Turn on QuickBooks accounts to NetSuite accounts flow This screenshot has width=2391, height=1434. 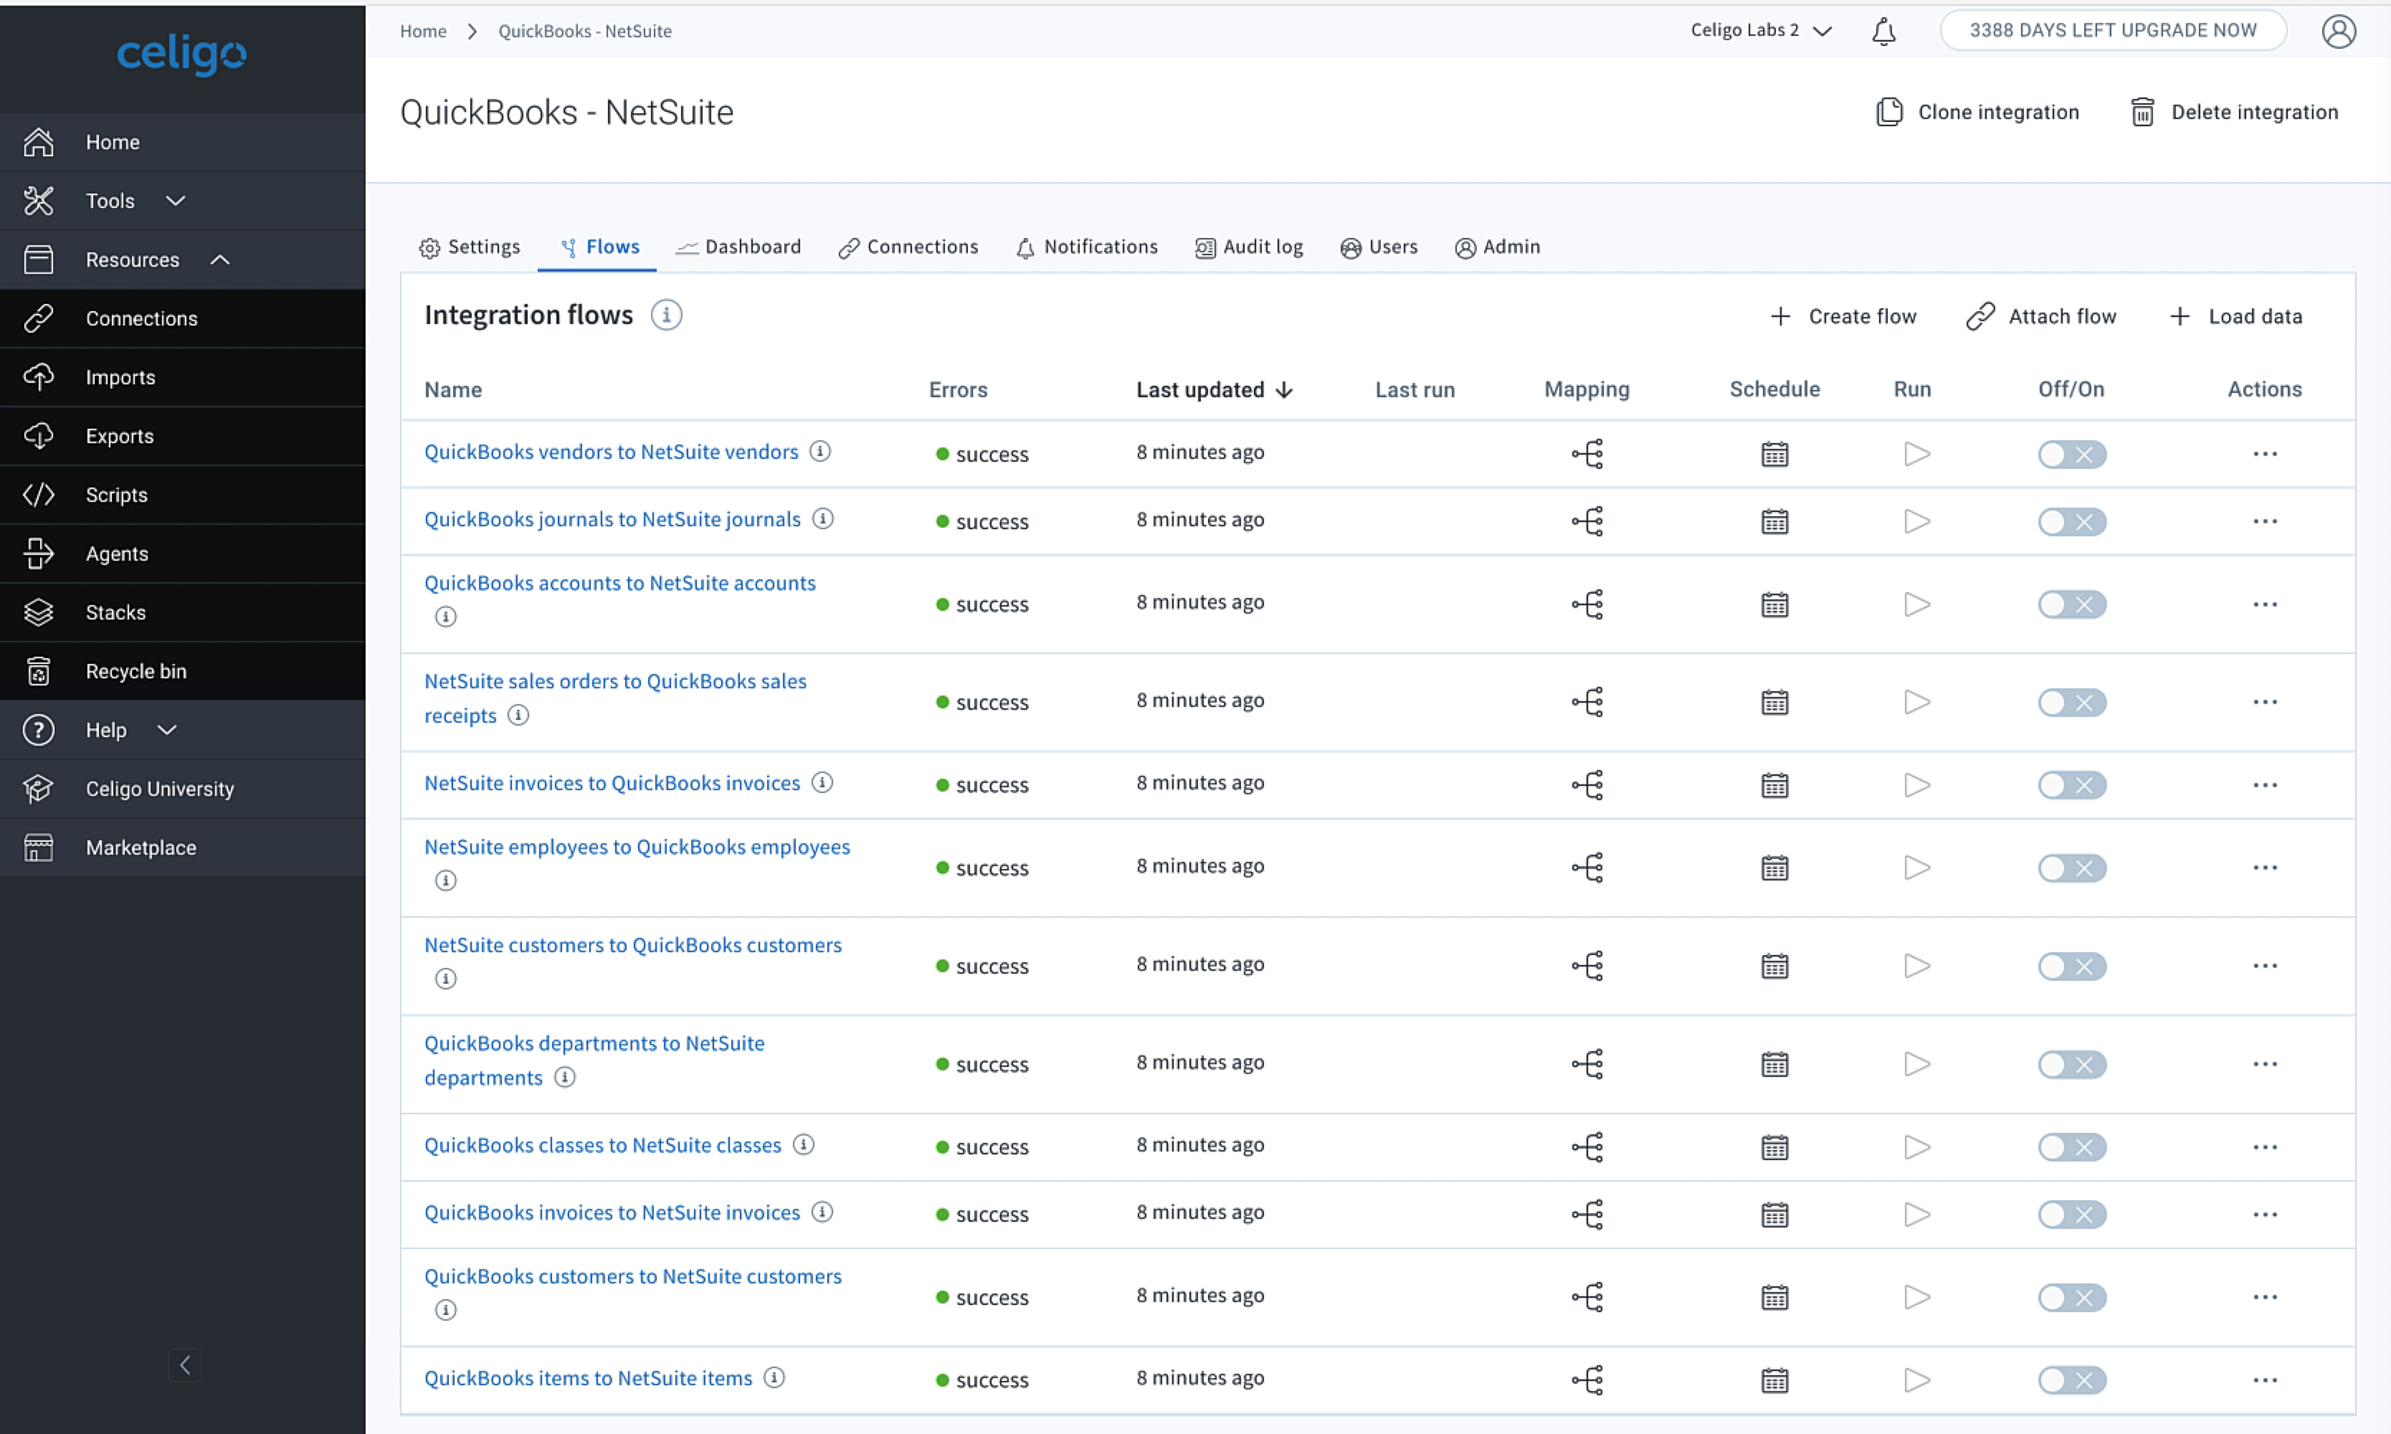[x=2071, y=605]
